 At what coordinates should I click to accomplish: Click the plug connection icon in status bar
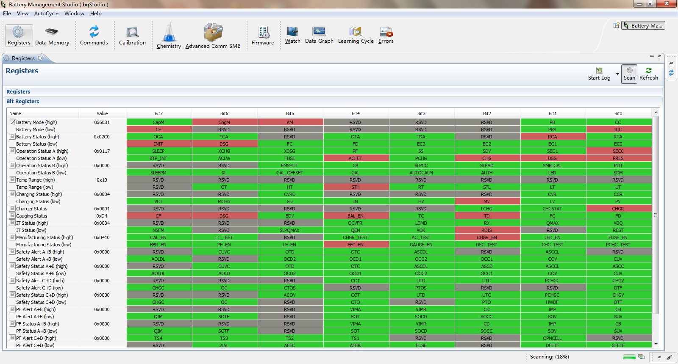(669, 357)
